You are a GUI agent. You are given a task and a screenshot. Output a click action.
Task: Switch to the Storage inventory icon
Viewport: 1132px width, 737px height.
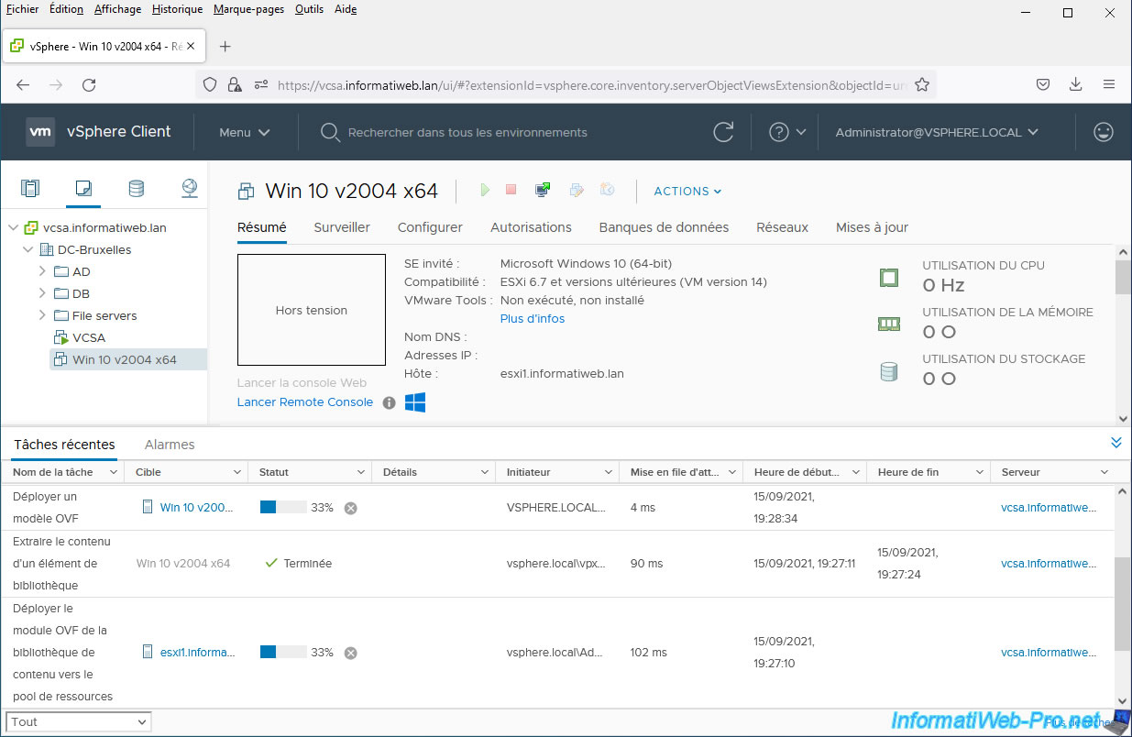[x=136, y=189]
